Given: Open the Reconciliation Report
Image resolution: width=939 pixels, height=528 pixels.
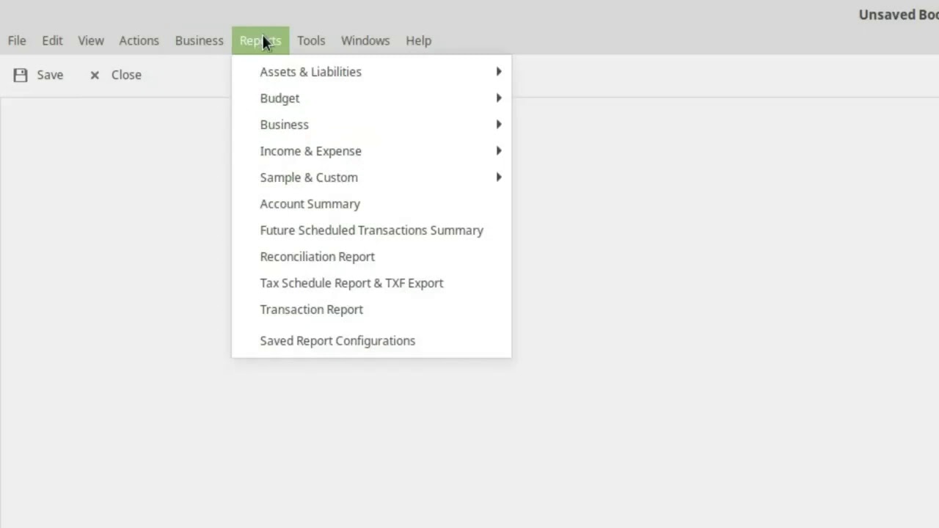Looking at the screenshot, I should tap(371, 257).
